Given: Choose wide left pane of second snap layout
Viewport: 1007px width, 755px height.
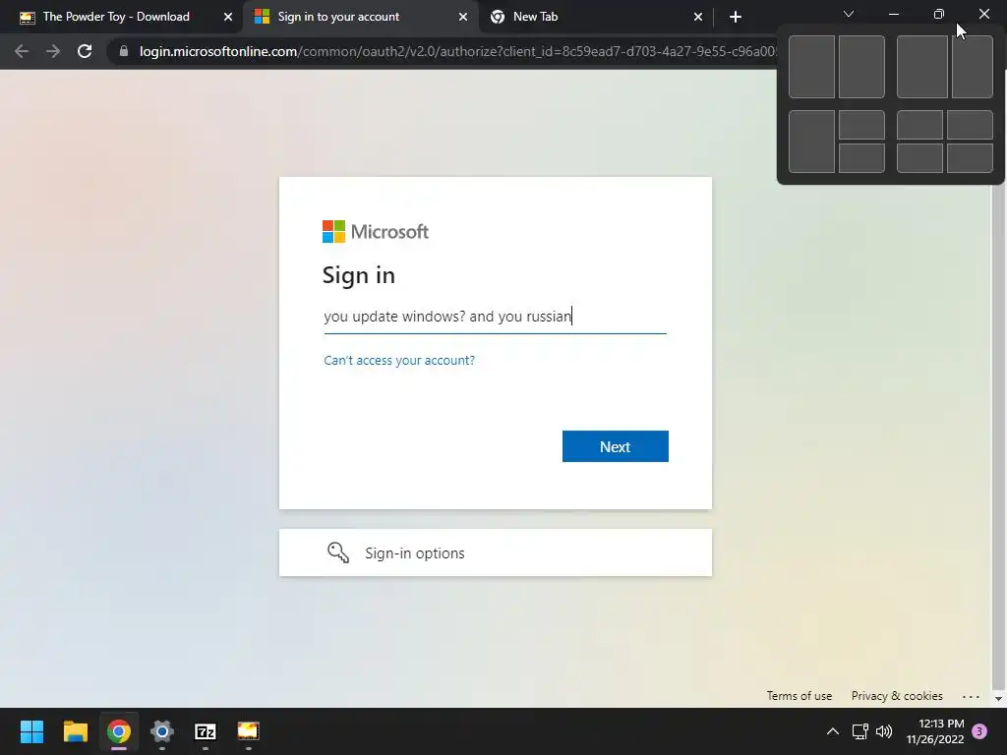Looking at the screenshot, I should 922,67.
